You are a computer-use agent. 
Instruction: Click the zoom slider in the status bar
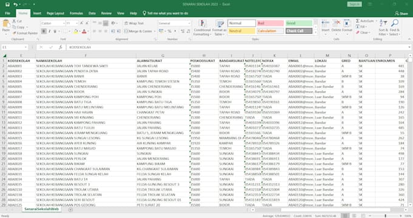click(385, 216)
